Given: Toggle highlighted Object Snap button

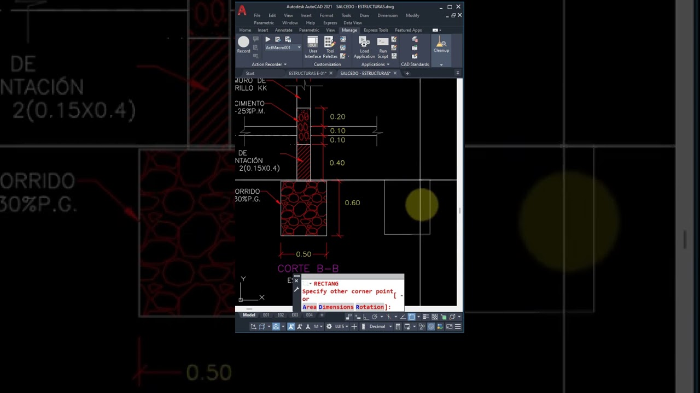Looking at the screenshot, I should 412,317.
